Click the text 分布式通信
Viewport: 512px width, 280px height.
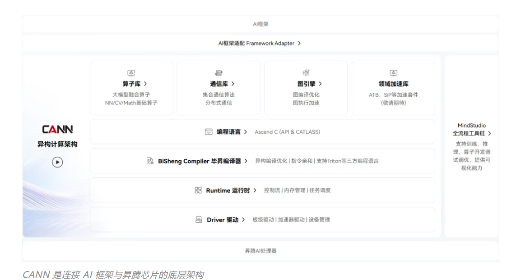[x=219, y=103]
